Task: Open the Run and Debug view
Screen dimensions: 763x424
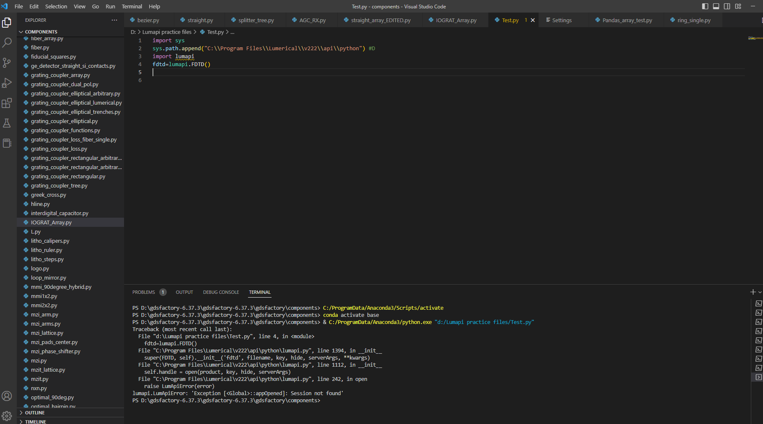Action: 7,83
